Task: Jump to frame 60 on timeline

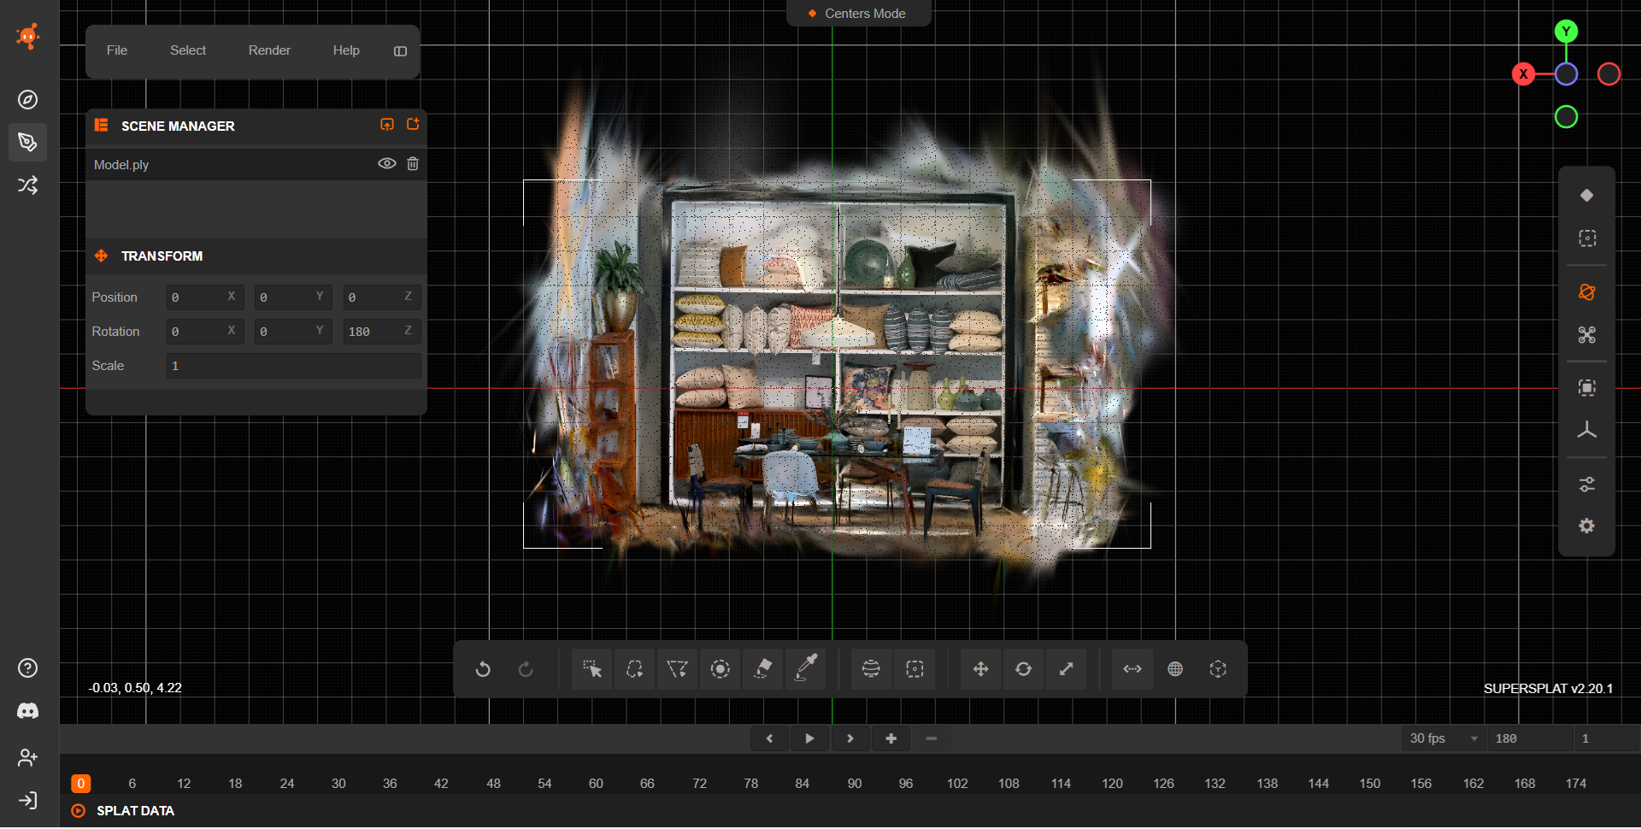Action: click(596, 784)
